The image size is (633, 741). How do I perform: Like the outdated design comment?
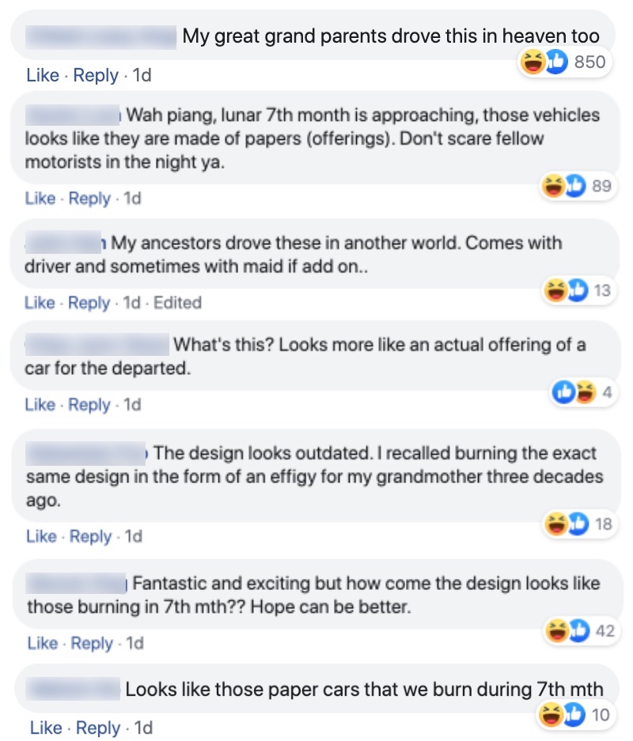coord(41,536)
